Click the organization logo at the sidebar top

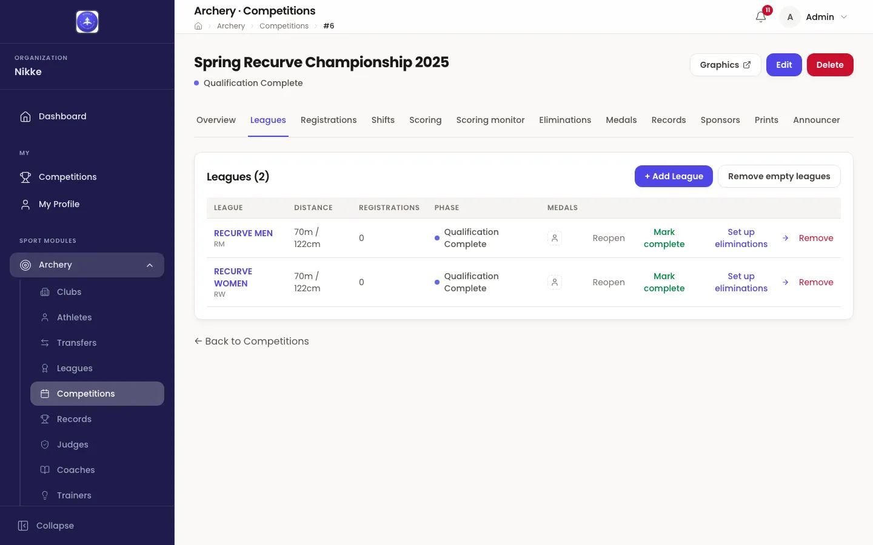(x=87, y=22)
